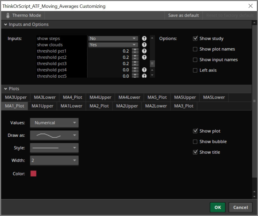Click inputs list scrollbar thumb
Image resolution: width=258 pixels, height=216 pixels.
pos(152,63)
